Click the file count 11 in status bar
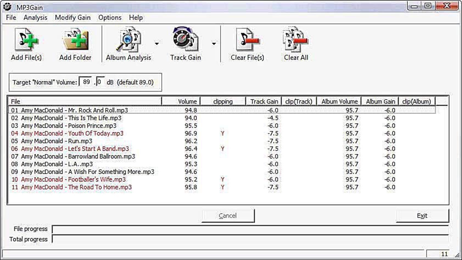 tap(444, 254)
